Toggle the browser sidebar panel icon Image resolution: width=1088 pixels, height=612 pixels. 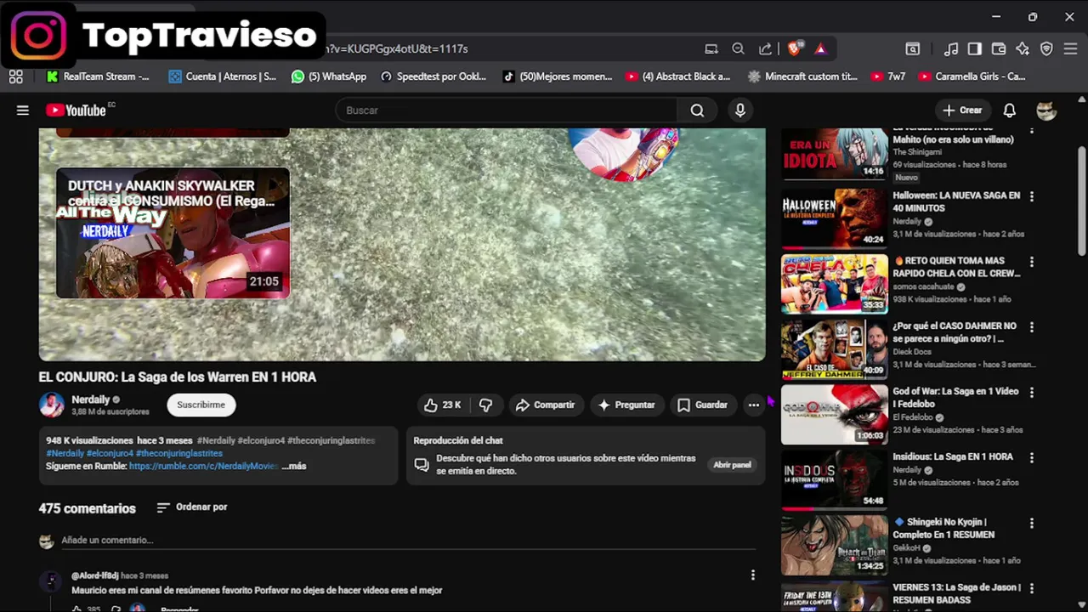[x=975, y=48]
